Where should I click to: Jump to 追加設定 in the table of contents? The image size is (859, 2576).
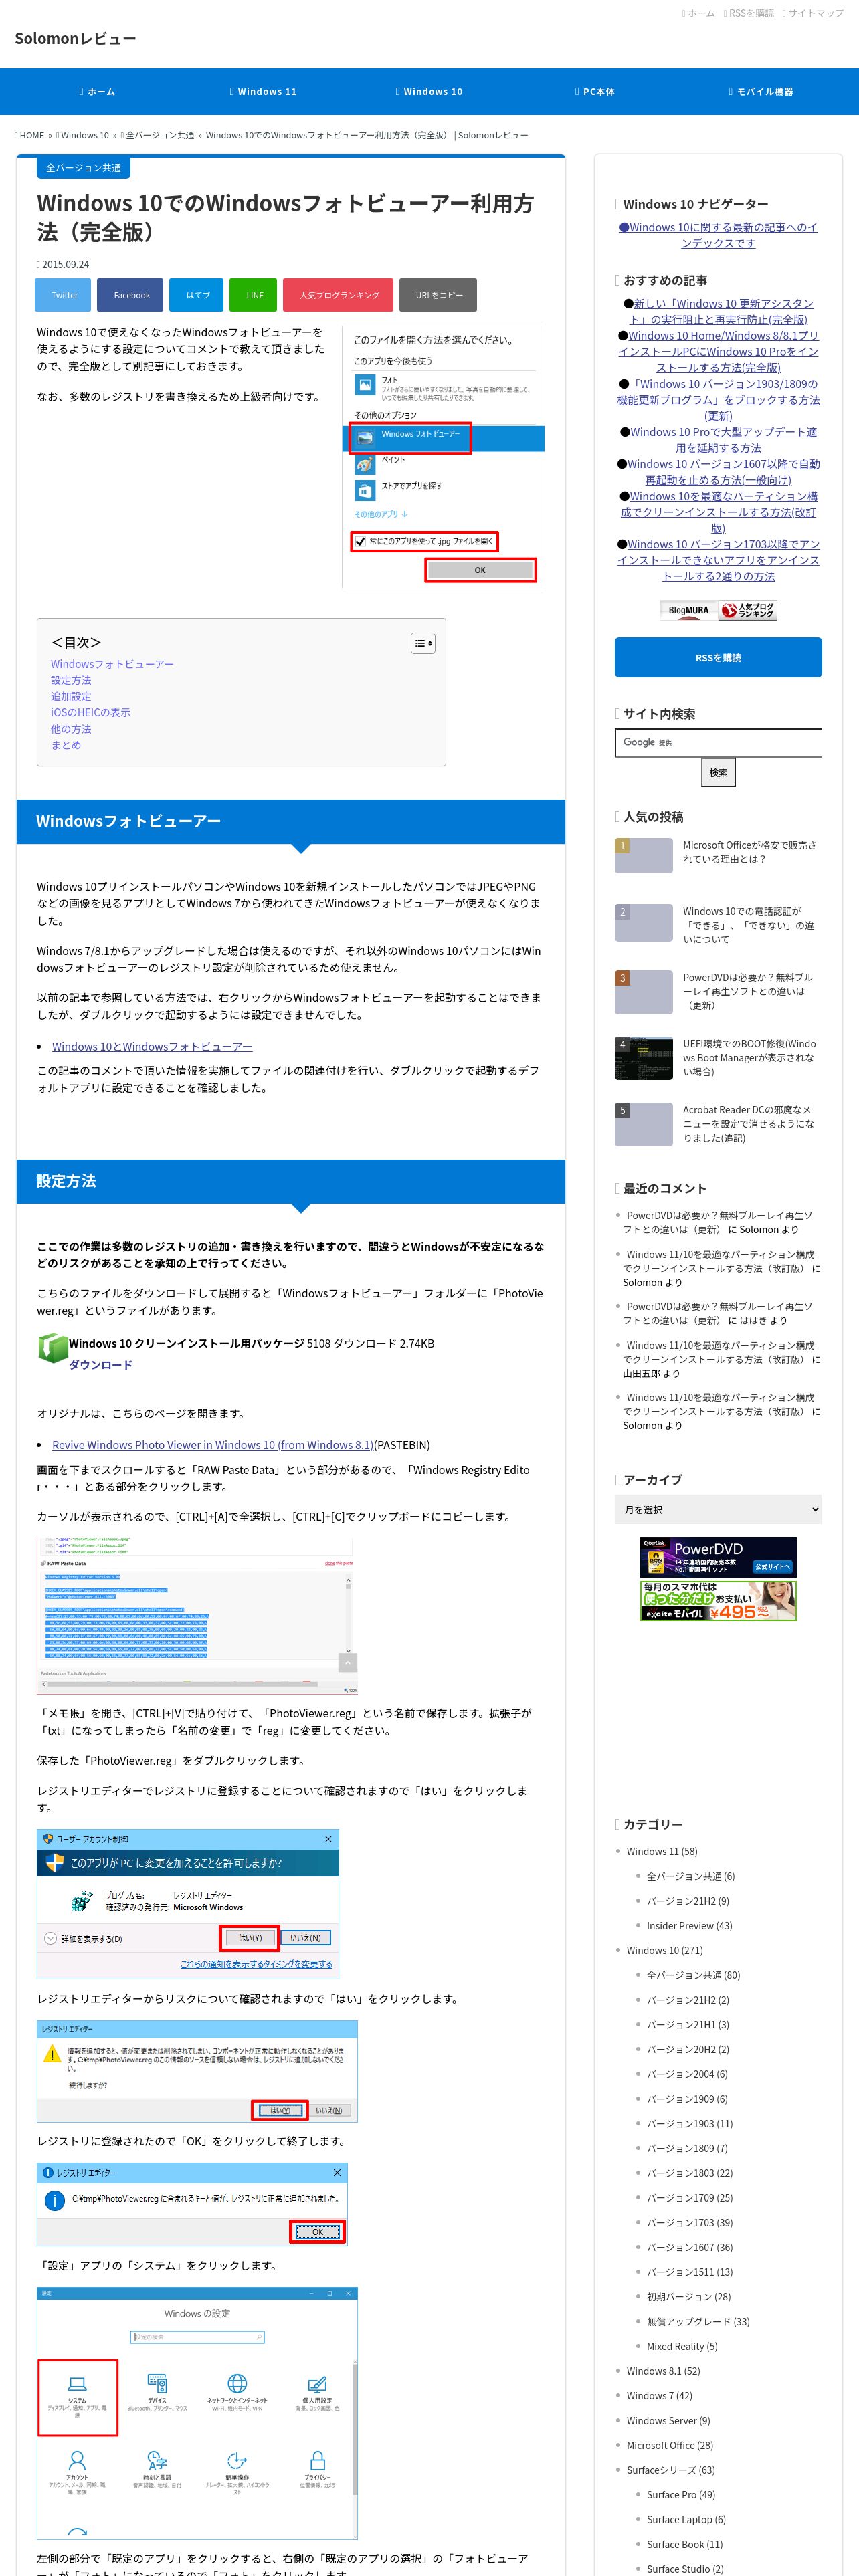[71, 696]
